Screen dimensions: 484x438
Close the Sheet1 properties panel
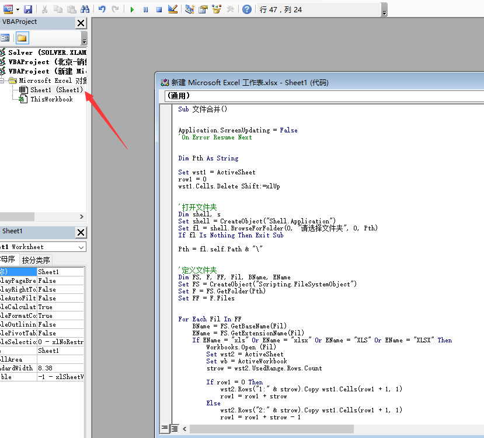81,232
